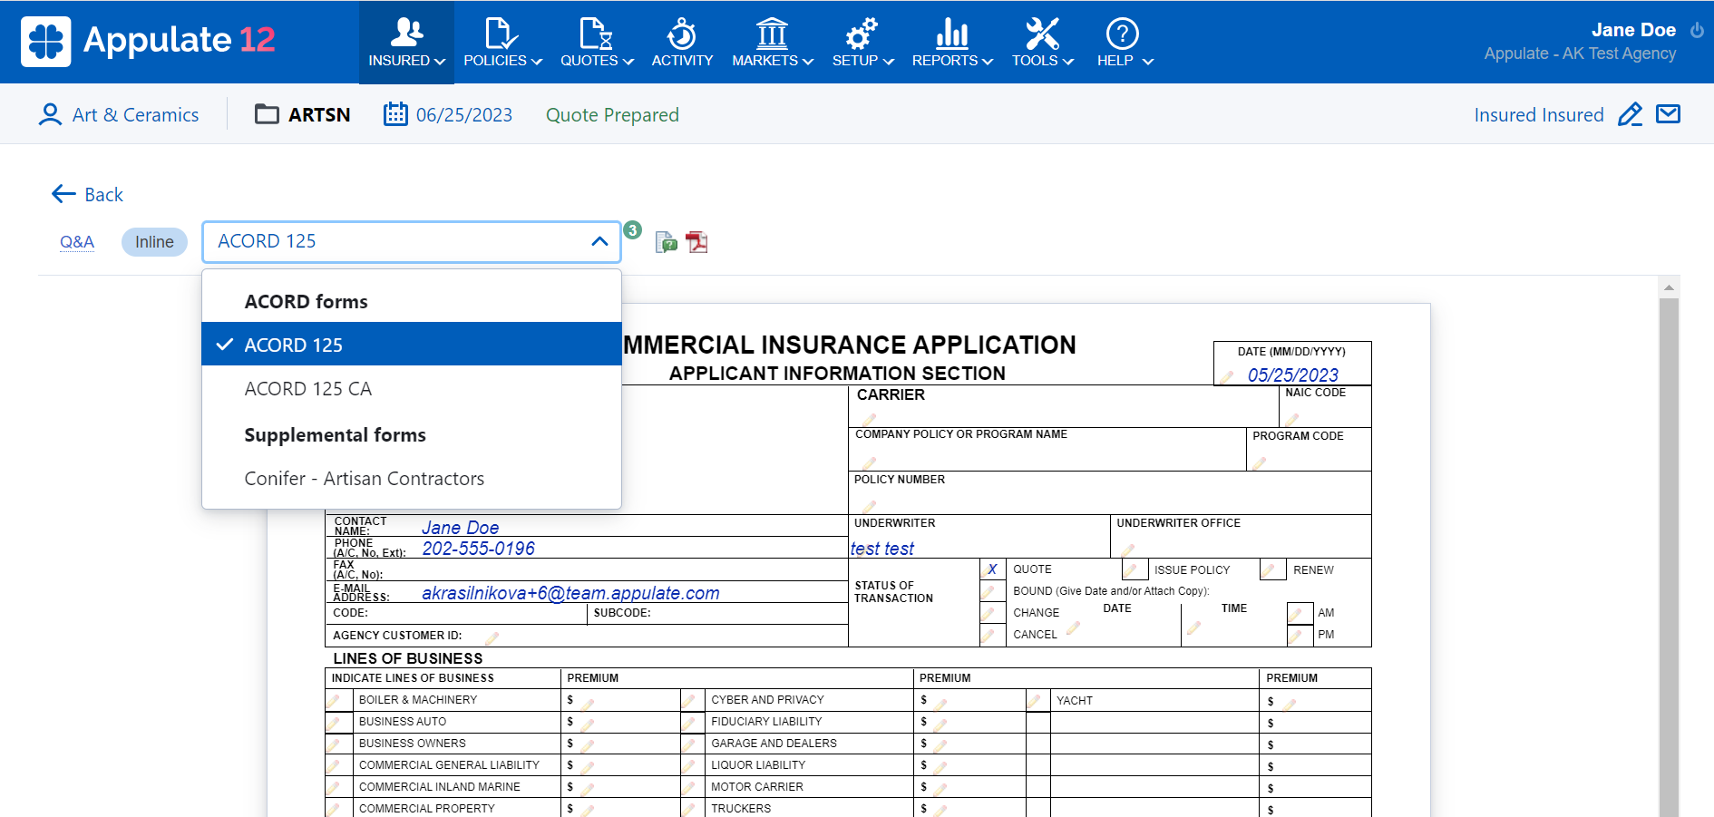1714x817 pixels.
Task: Edit the Program Code pencil icon
Action: click(1260, 463)
